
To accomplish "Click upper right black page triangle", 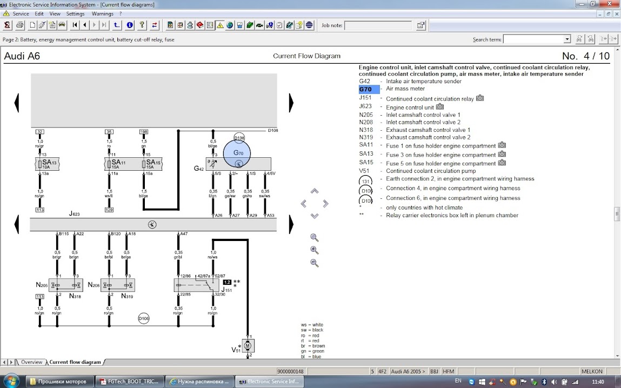I will [291, 103].
